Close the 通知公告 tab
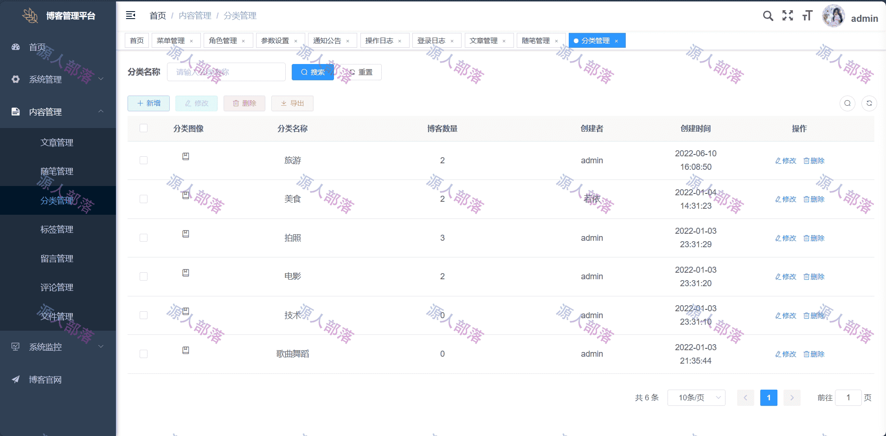 [x=347, y=41]
